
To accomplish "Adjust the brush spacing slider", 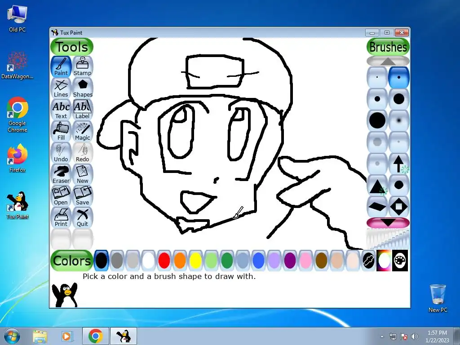I will [x=388, y=239].
